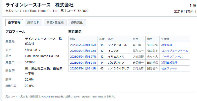Screen dimensions: 197x101
Task: Click the 出走 5 / 3着内 1 summary
Action: (x=185, y=12)
